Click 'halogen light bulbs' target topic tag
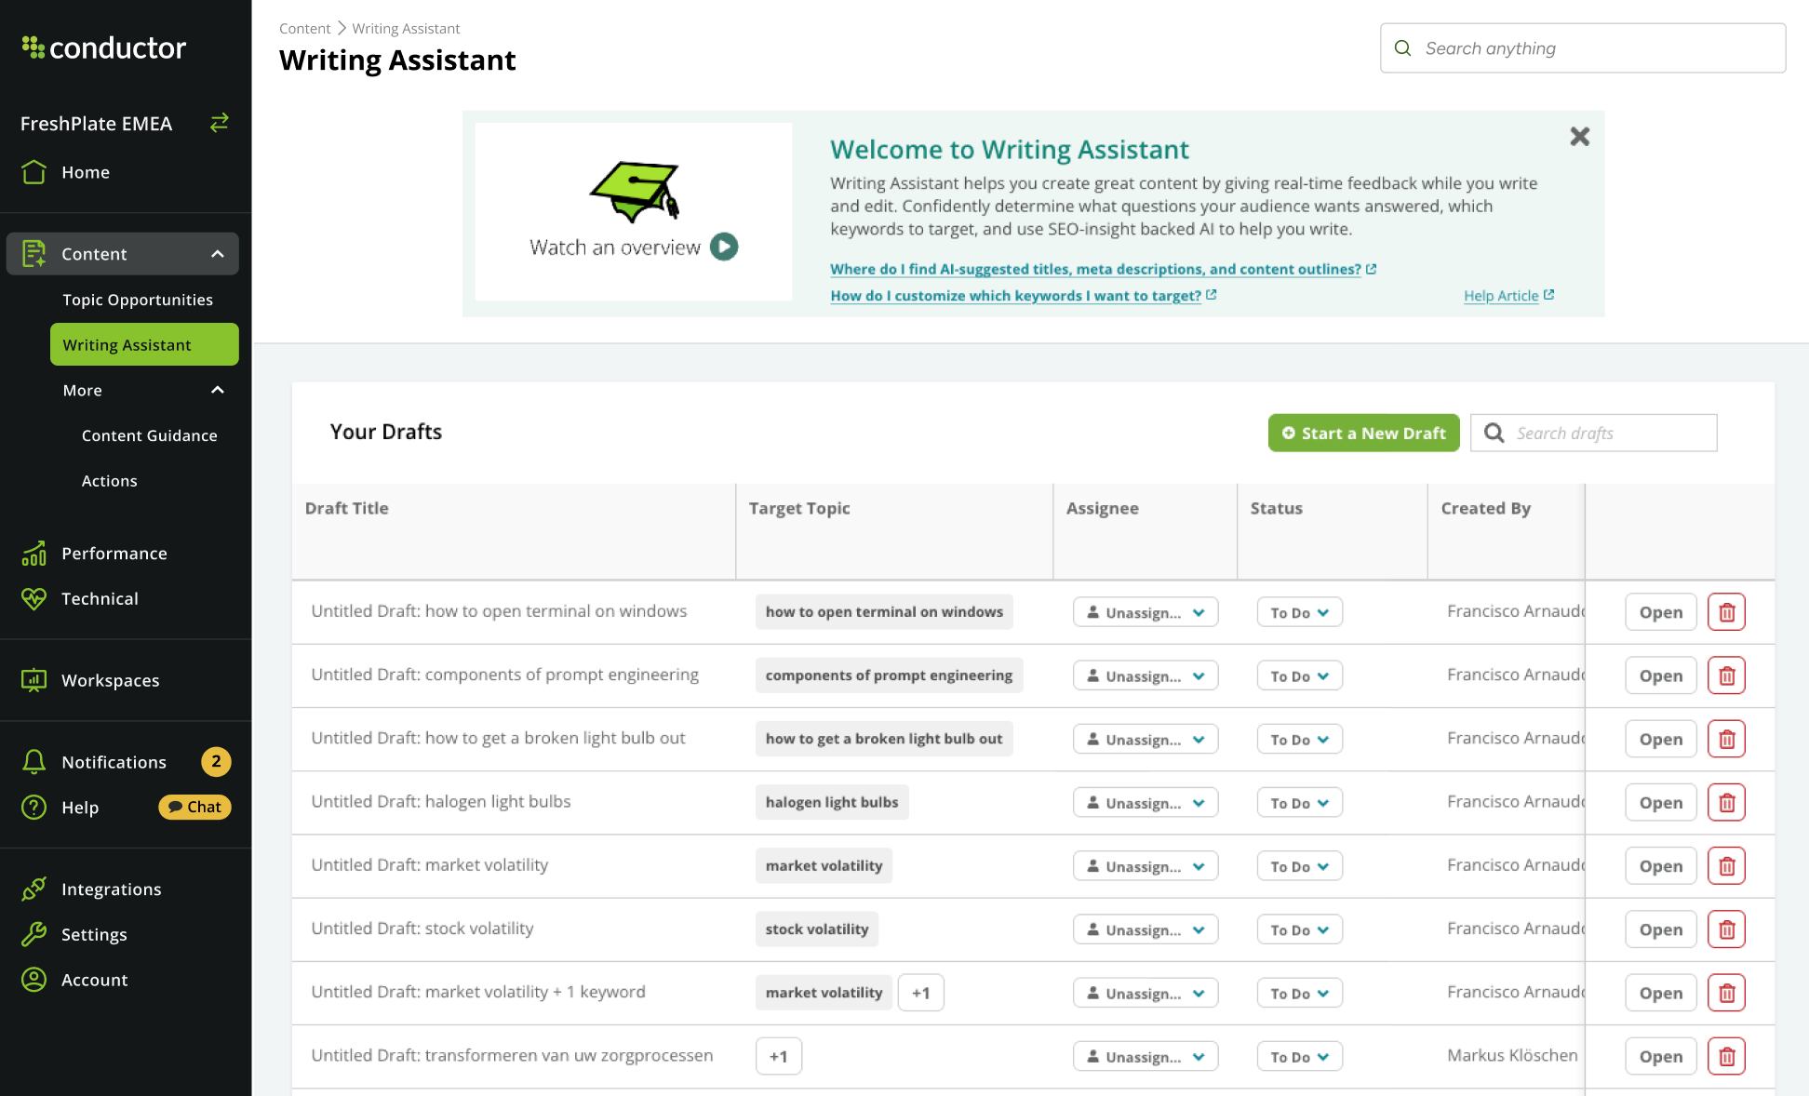This screenshot has width=1809, height=1096. [x=832, y=802]
